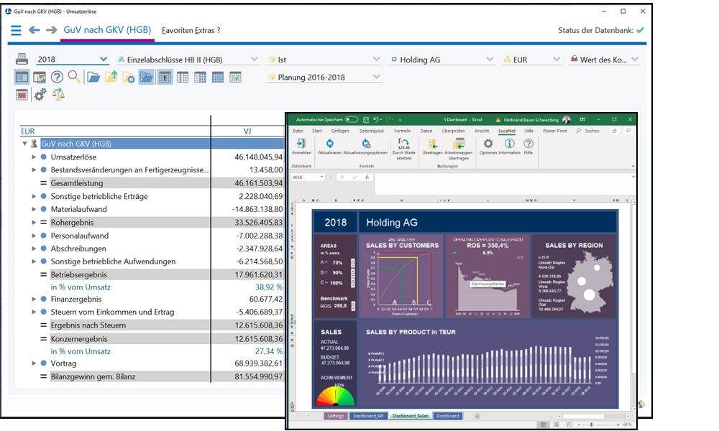Click the folder with gear settings icon
Image resolution: width=719 pixels, height=431 pixels.
pos(129,77)
